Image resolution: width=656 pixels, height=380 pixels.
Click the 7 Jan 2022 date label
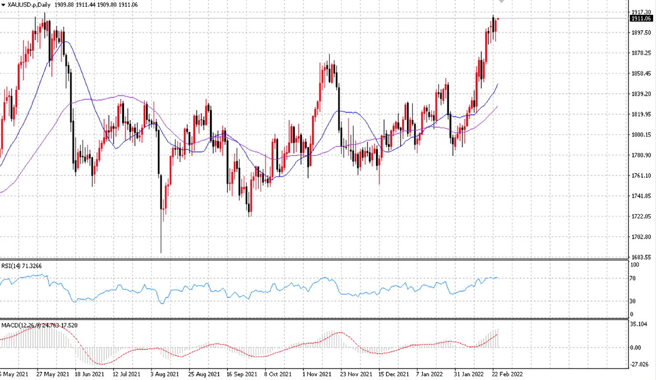[430, 374]
